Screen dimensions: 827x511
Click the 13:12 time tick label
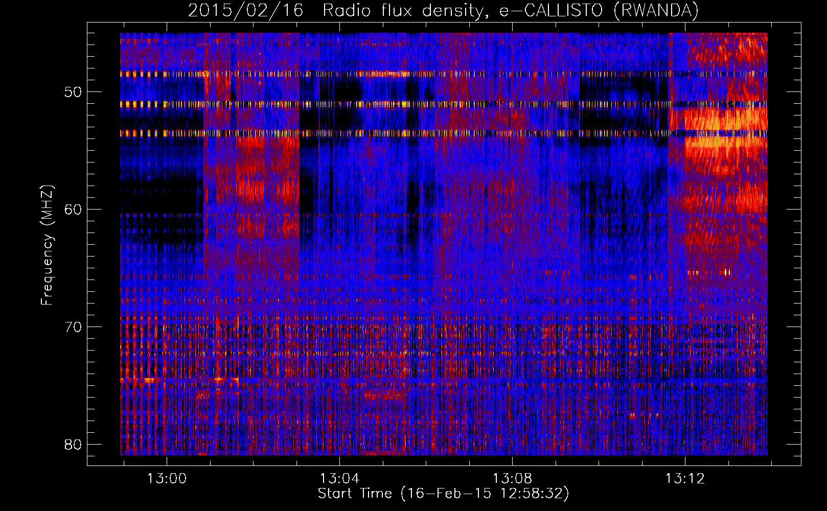tap(685, 479)
